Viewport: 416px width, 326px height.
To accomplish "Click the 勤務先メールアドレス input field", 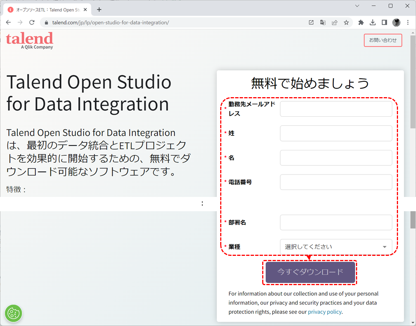I will point(336,109).
